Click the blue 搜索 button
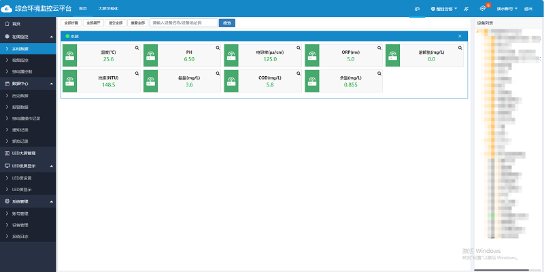 click(227, 22)
